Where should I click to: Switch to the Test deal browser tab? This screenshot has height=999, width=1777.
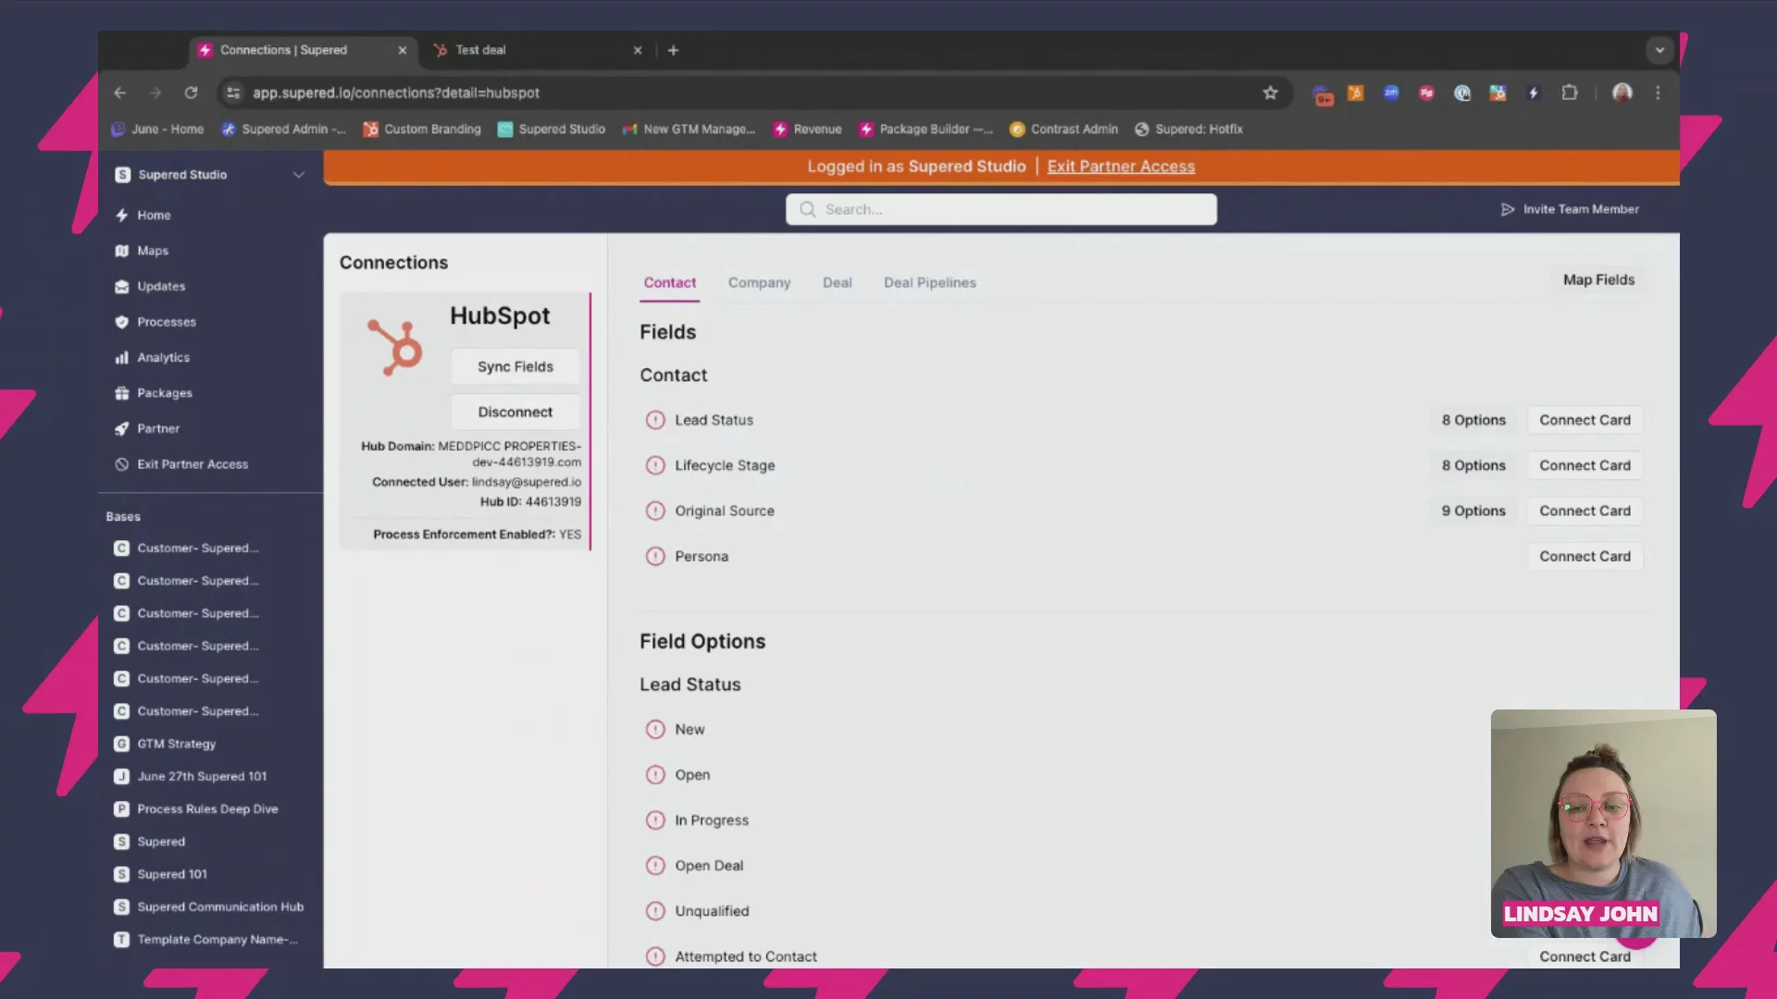point(537,50)
